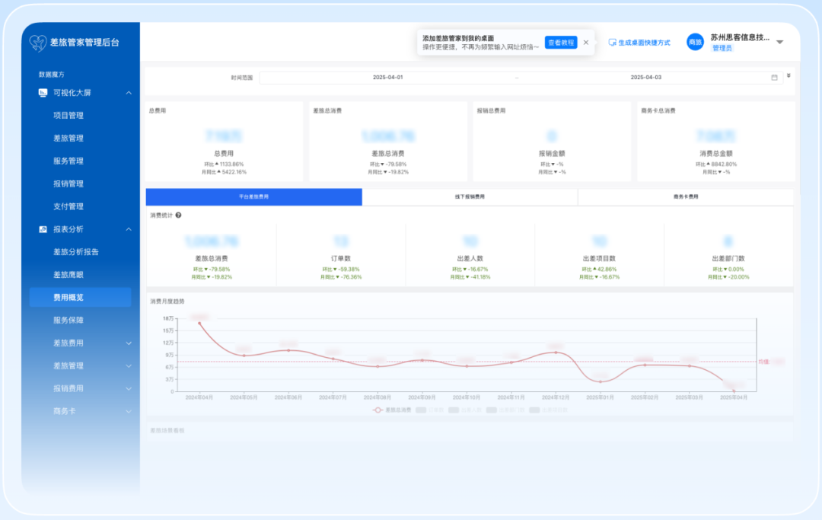Switch to the 线下报销费用 tab

click(470, 196)
